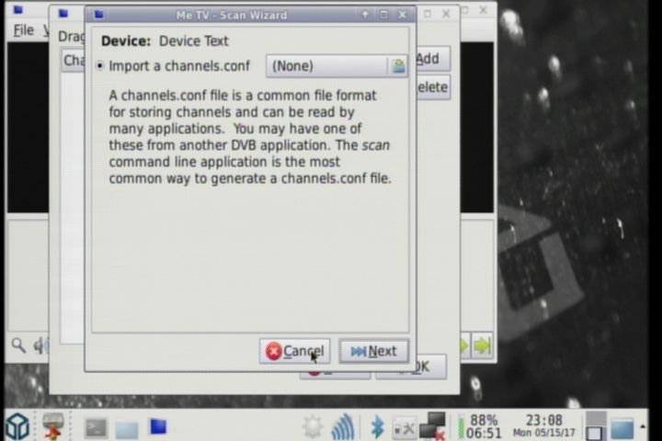Open the Bluetooth tray icon
Viewport: 662px width, 441px height.
point(377,427)
